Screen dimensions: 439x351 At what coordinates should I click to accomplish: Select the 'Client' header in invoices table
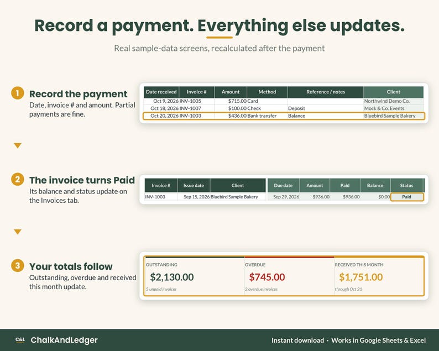(x=238, y=185)
